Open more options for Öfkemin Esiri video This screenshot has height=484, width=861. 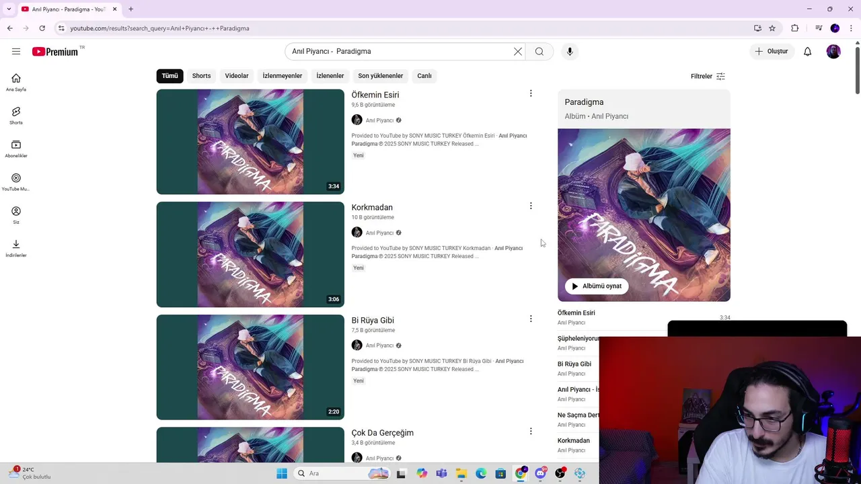531,93
